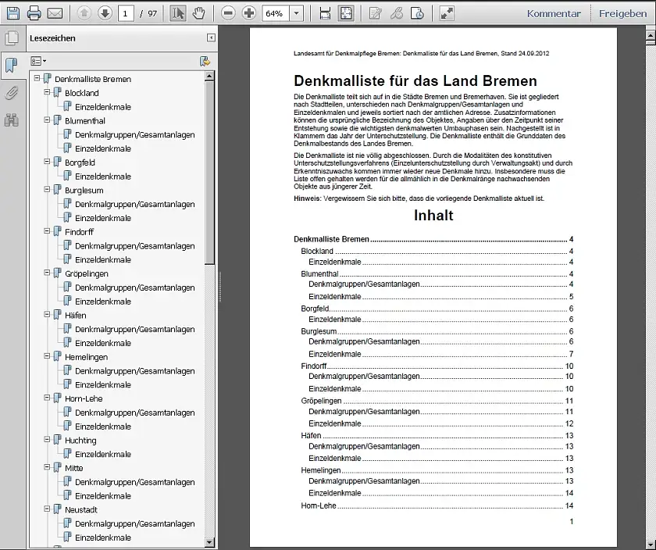This screenshot has width=656, height=550.
Task: Open the attachments paperclip panel
Action: [11, 93]
